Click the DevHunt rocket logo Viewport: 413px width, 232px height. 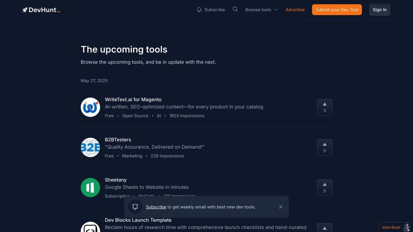coord(42,10)
